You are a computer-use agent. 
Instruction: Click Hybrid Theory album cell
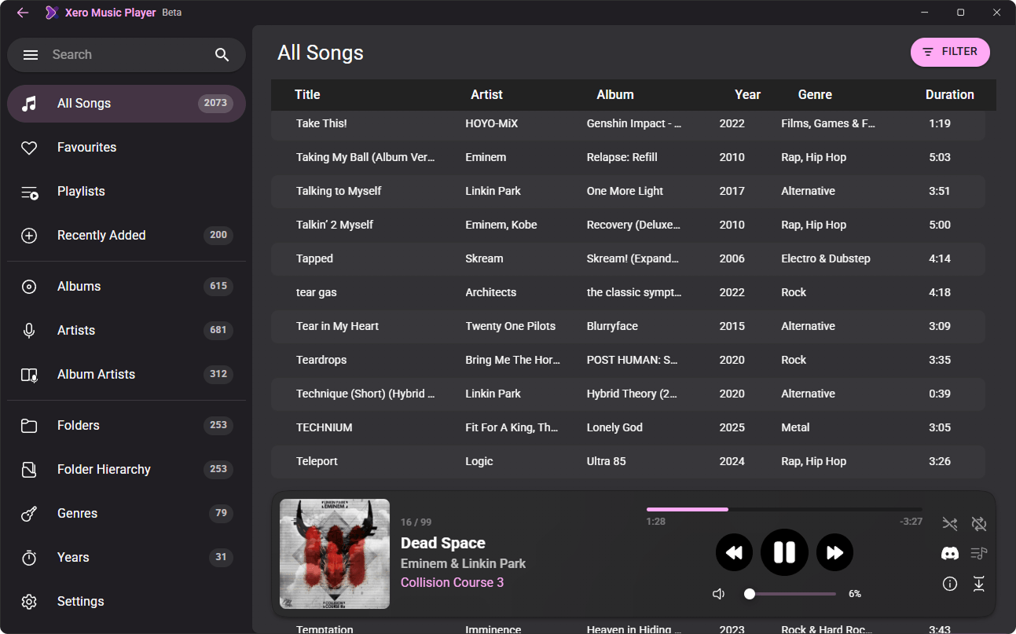pyautogui.click(x=632, y=394)
